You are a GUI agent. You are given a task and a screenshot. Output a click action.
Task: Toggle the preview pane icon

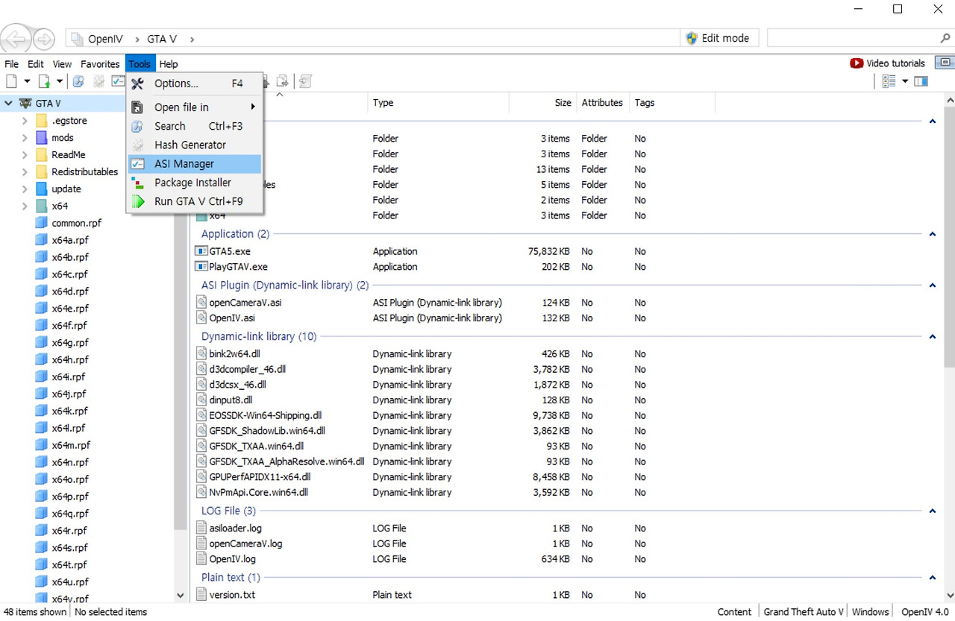[921, 81]
